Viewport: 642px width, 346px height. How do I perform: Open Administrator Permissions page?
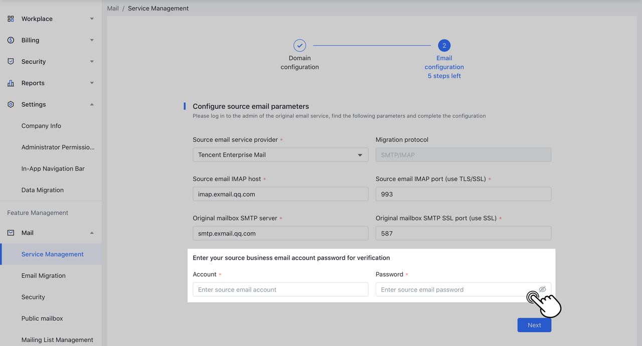point(58,147)
